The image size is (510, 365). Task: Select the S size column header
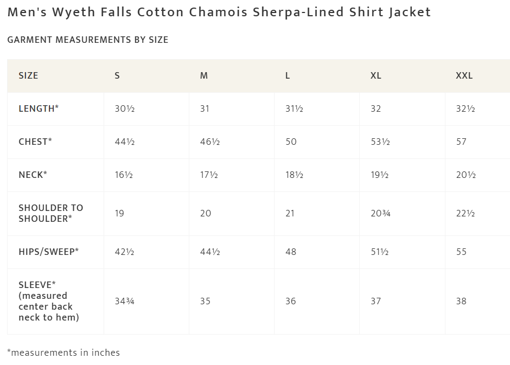pyautogui.click(x=117, y=76)
